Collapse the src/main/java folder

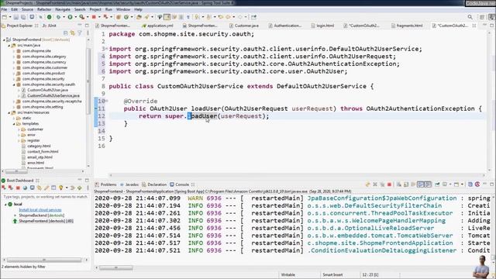(x=9, y=46)
